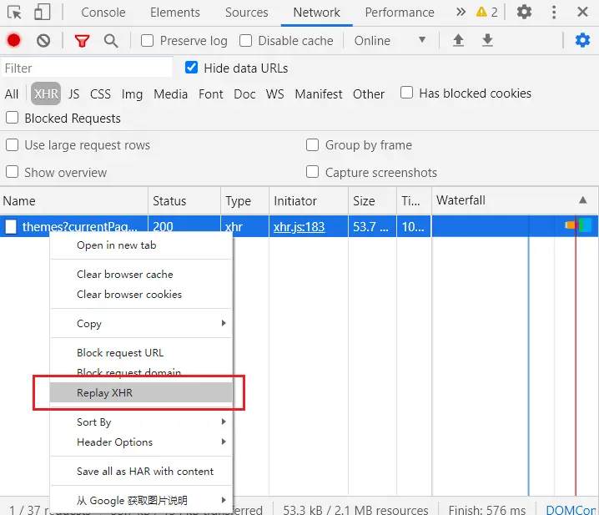Viewport: 599px width, 515px height.
Task: Filter requests by WS
Action: [x=274, y=94]
